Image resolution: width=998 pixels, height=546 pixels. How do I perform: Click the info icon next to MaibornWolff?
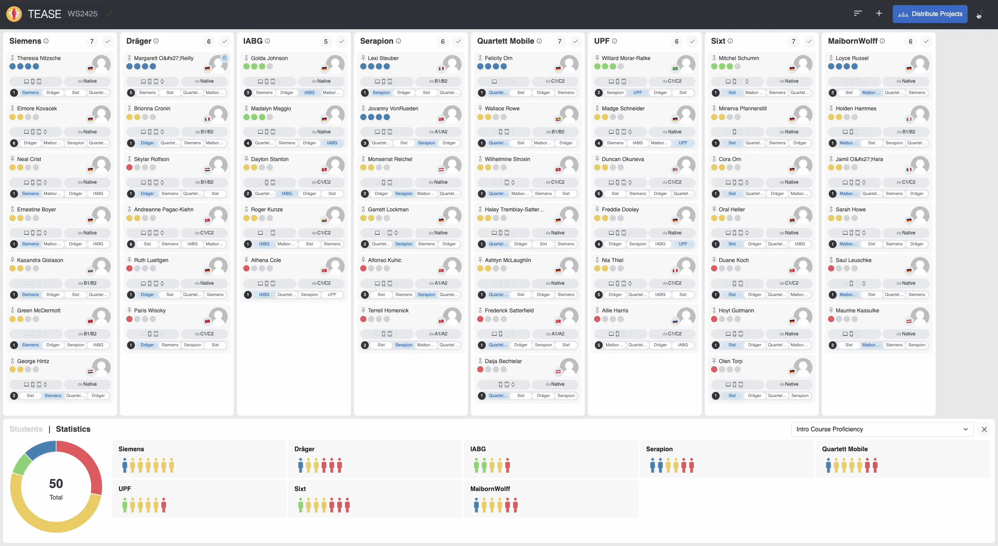click(x=882, y=41)
